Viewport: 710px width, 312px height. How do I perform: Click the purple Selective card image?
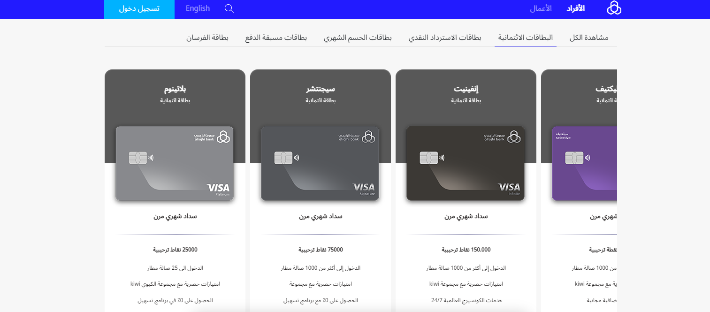click(584, 164)
